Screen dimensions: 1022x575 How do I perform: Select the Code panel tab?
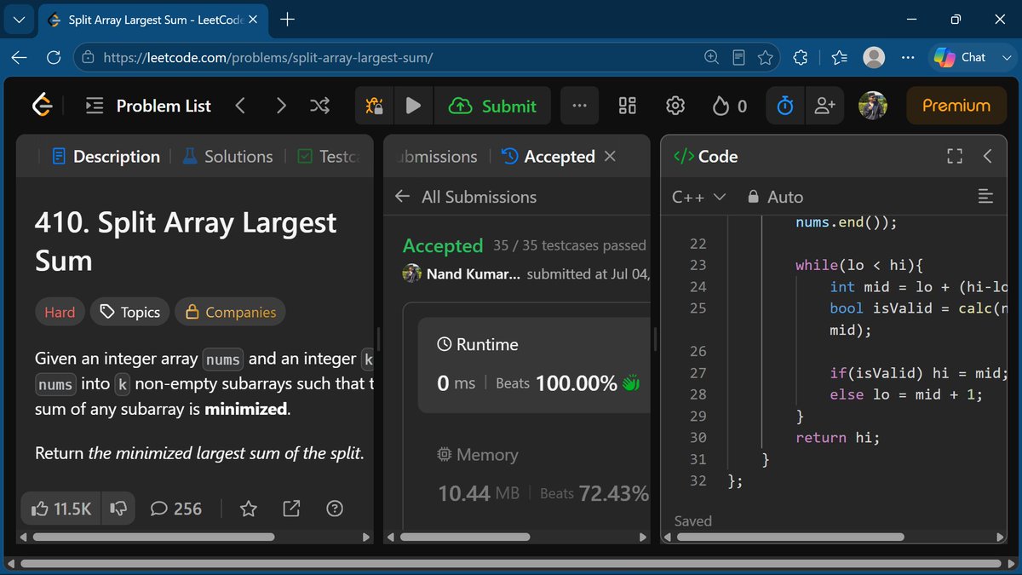click(705, 157)
